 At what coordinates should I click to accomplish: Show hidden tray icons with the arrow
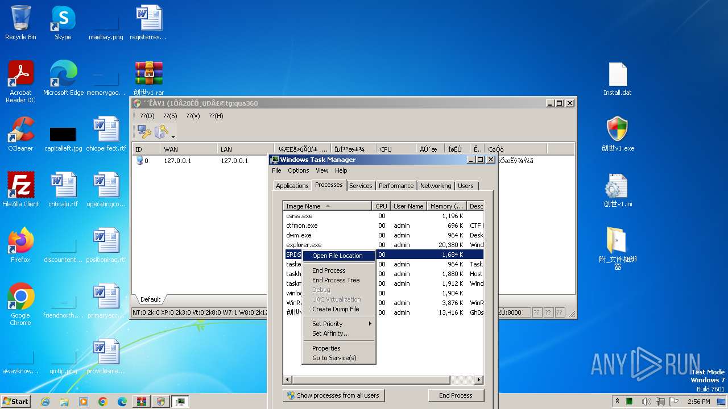[x=617, y=402]
